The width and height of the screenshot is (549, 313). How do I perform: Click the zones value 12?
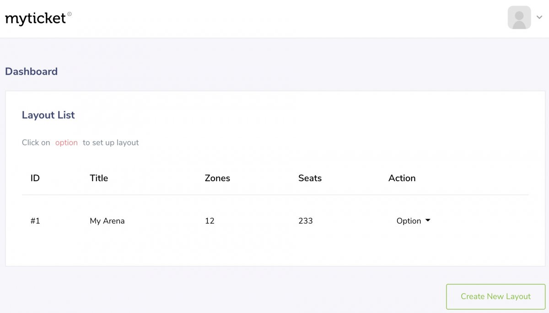210,221
